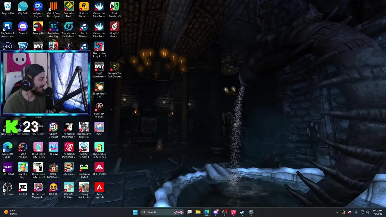
Task: Click the Resident Evil Requiem icon
Action: point(84,130)
